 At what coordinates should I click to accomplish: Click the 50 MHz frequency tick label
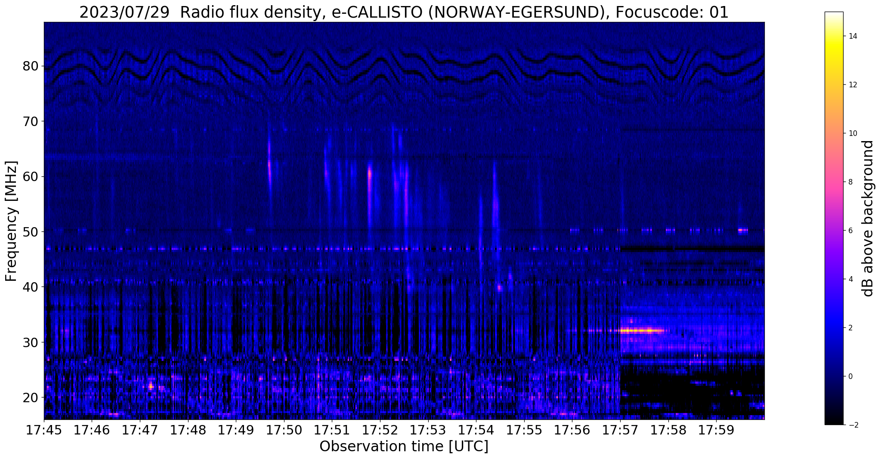click(31, 231)
